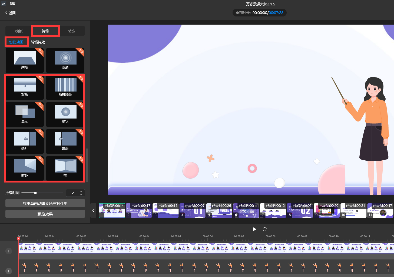Select slide 11 thumbnail
This screenshot has height=277, width=394.
(x=380, y=211)
